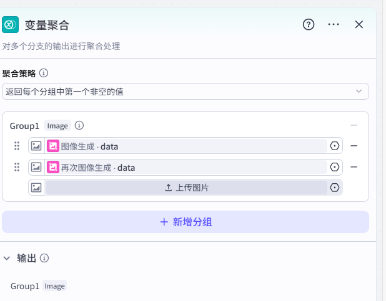
Task: Click variable selector icon on upload row
Action: [335, 188]
